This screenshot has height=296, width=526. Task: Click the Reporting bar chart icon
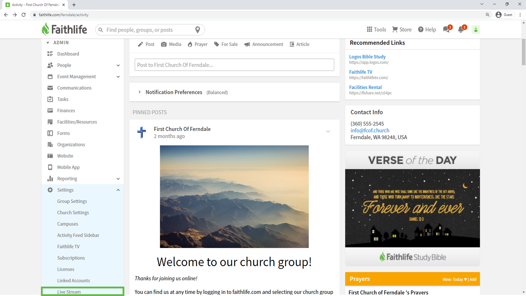click(x=50, y=179)
